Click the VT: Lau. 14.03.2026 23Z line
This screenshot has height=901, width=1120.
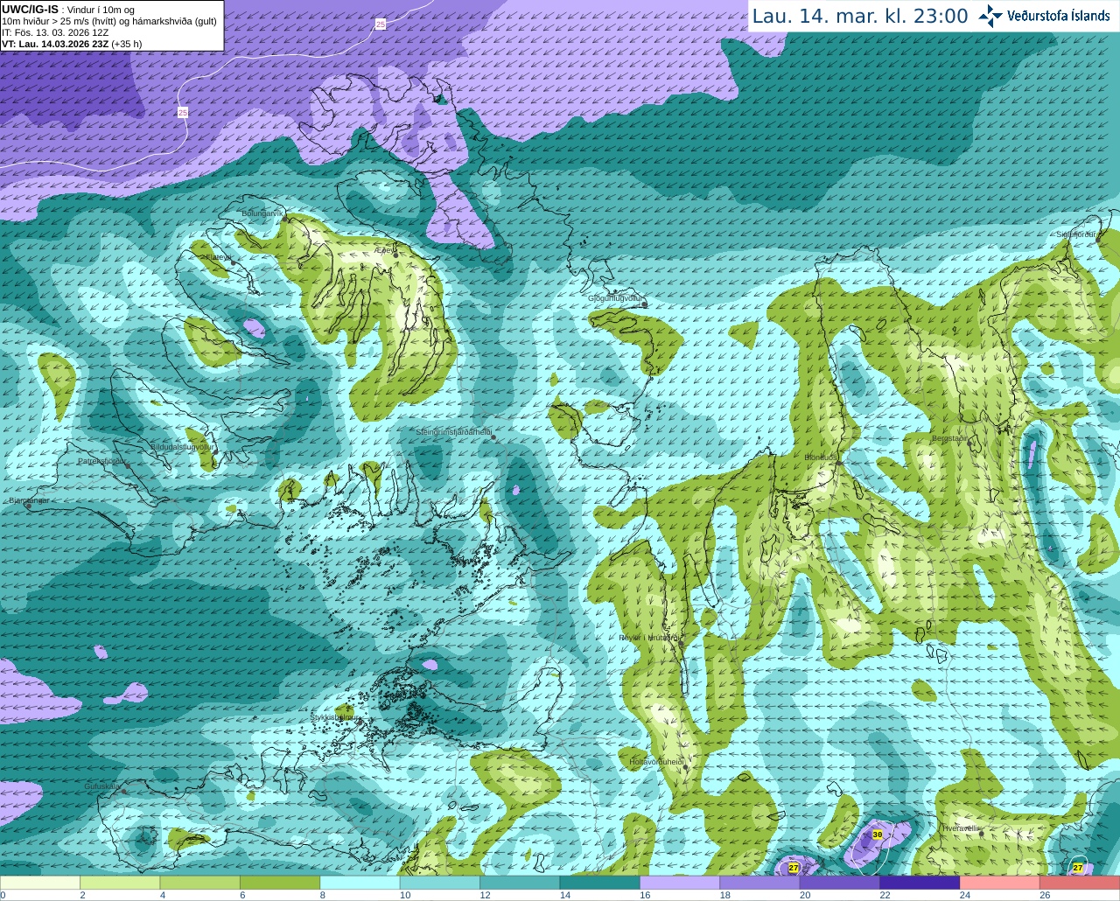(55, 44)
